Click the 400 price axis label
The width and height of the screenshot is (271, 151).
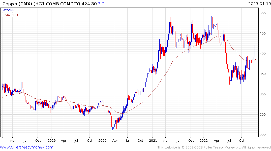tap(262, 54)
